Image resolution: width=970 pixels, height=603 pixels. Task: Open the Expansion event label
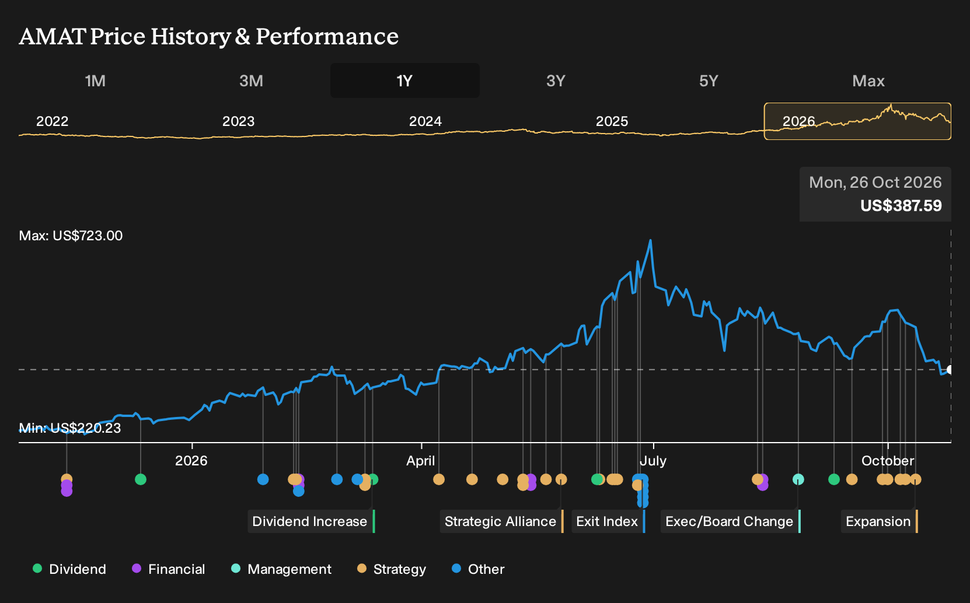(x=880, y=521)
